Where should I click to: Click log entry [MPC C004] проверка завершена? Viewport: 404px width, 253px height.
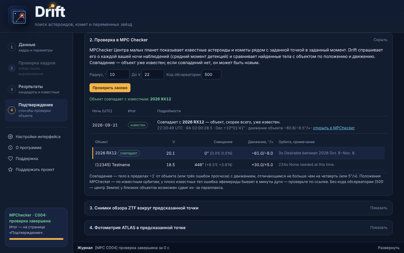tap(132, 248)
